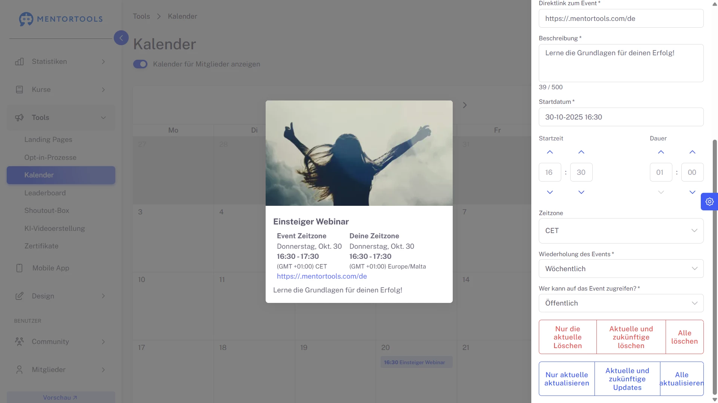
Task: Click the Startdatum date input field
Action: tap(621, 117)
